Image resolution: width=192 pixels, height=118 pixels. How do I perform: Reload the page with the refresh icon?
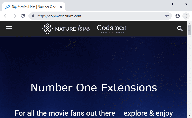pyautogui.click(x=23, y=16)
